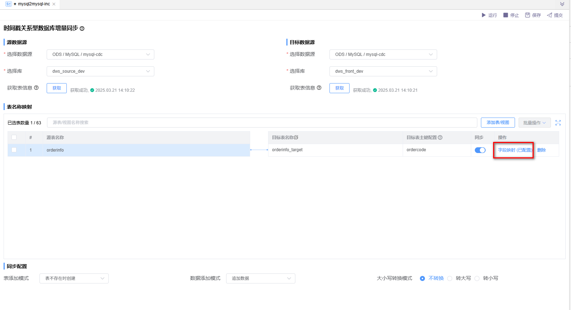Click edit icon next to 目标表名称 header

click(x=296, y=138)
